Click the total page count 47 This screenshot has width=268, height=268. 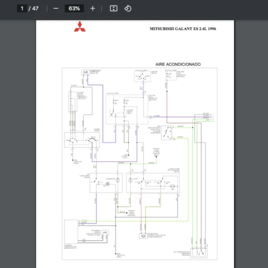[35, 8]
